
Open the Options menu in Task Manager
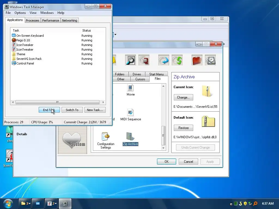click(20, 13)
